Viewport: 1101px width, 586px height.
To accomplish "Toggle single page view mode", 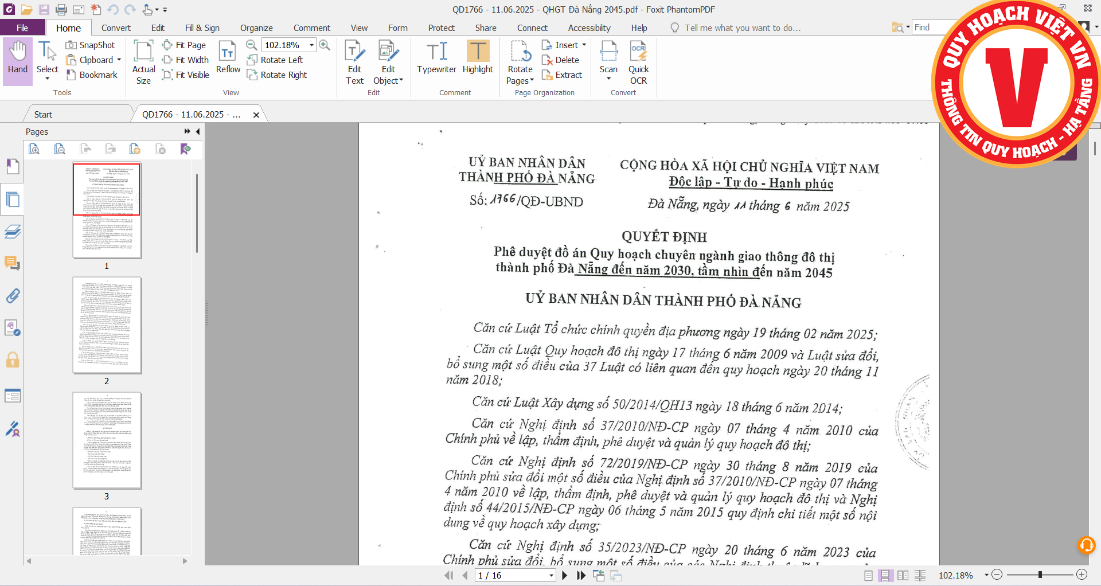I will click(x=868, y=576).
